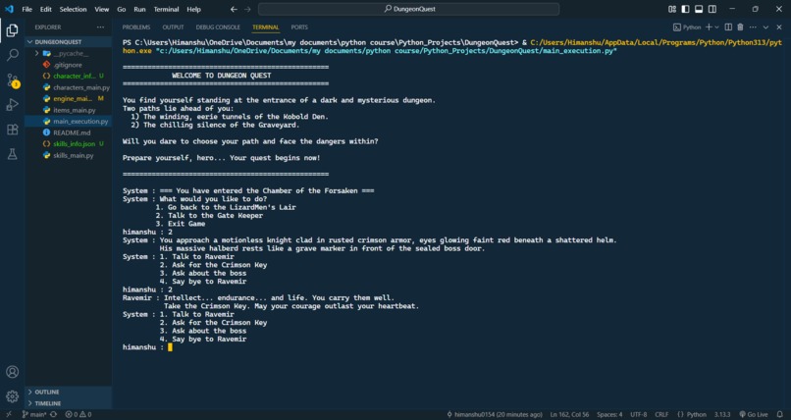The height and width of the screenshot is (420, 791).
Task: Open the Testing flask view
Action: (x=12, y=154)
